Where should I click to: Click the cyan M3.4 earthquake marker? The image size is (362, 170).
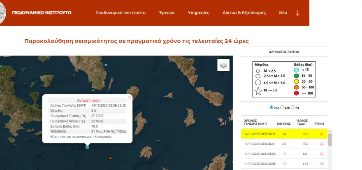point(87,147)
